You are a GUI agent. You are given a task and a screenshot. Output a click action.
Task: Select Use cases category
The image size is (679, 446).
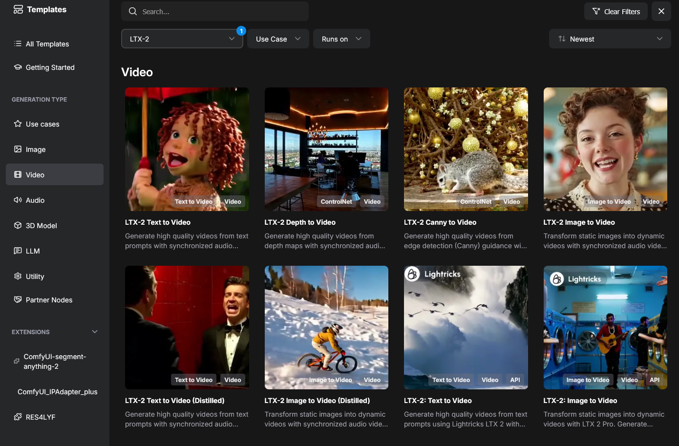(55, 124)
